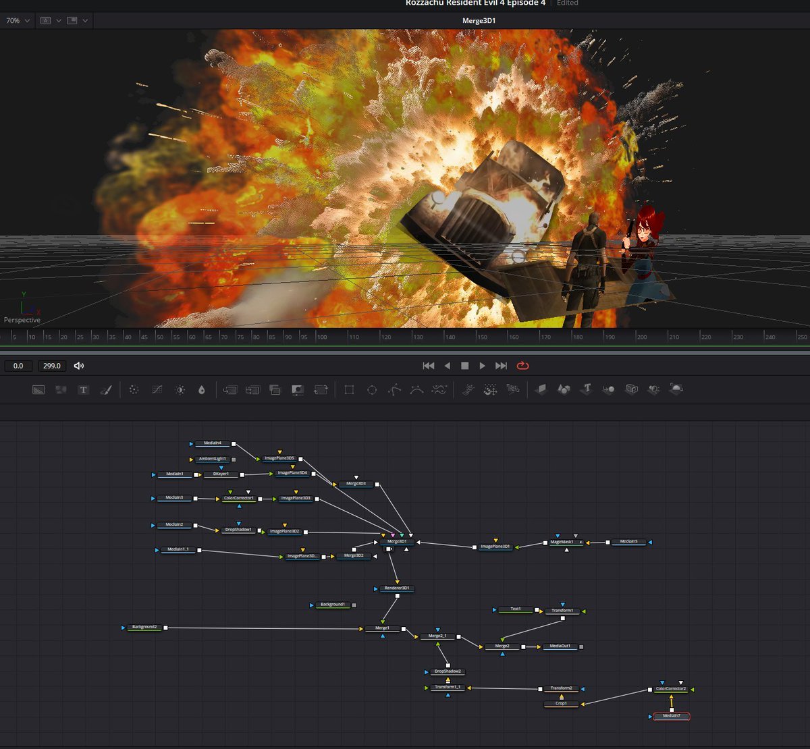The height and width of the screenshot is (749, 810).
Task: Add a Transform tool from toolbar
Action: tap(321, 390)
